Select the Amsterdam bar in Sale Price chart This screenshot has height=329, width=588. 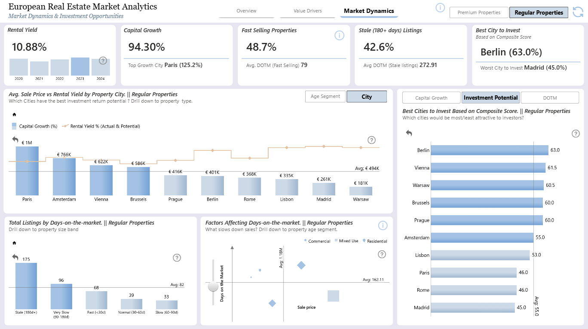coord(64,177)
